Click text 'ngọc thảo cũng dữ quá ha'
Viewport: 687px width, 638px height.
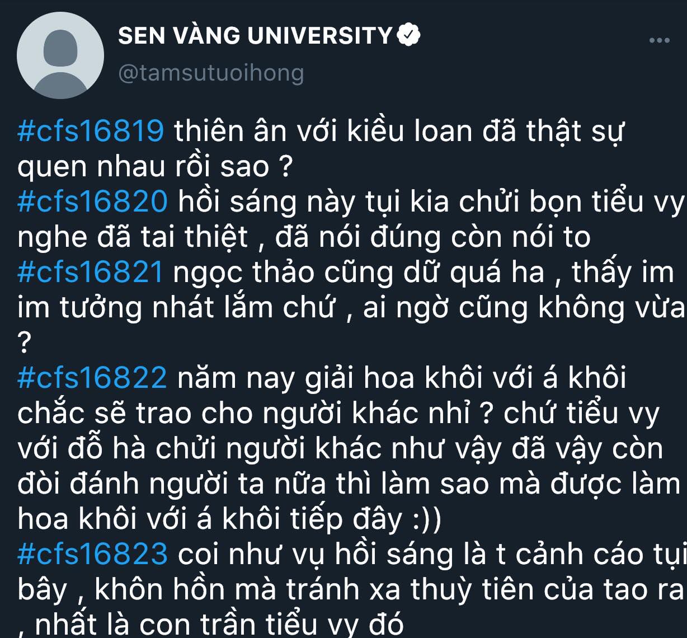(x=359, y=274)
